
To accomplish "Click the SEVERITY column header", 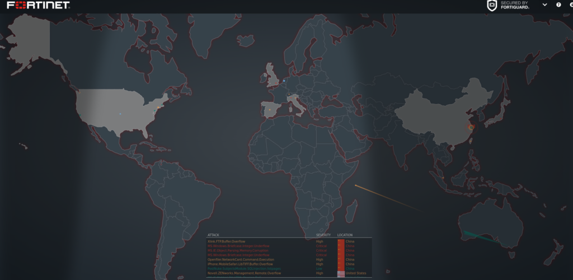I will (323, 235).
